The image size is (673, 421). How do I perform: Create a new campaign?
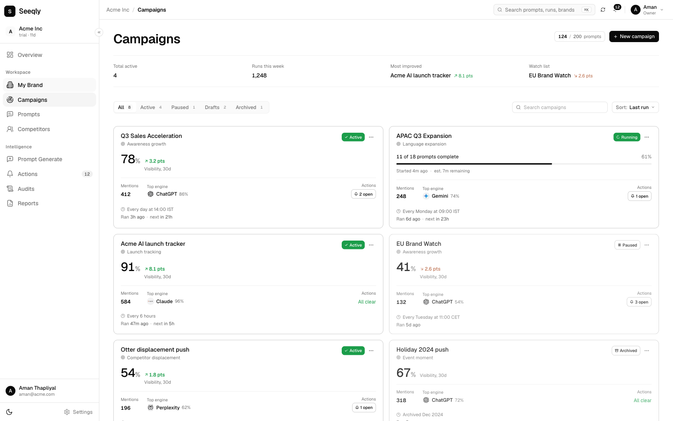tap(634, 36)
